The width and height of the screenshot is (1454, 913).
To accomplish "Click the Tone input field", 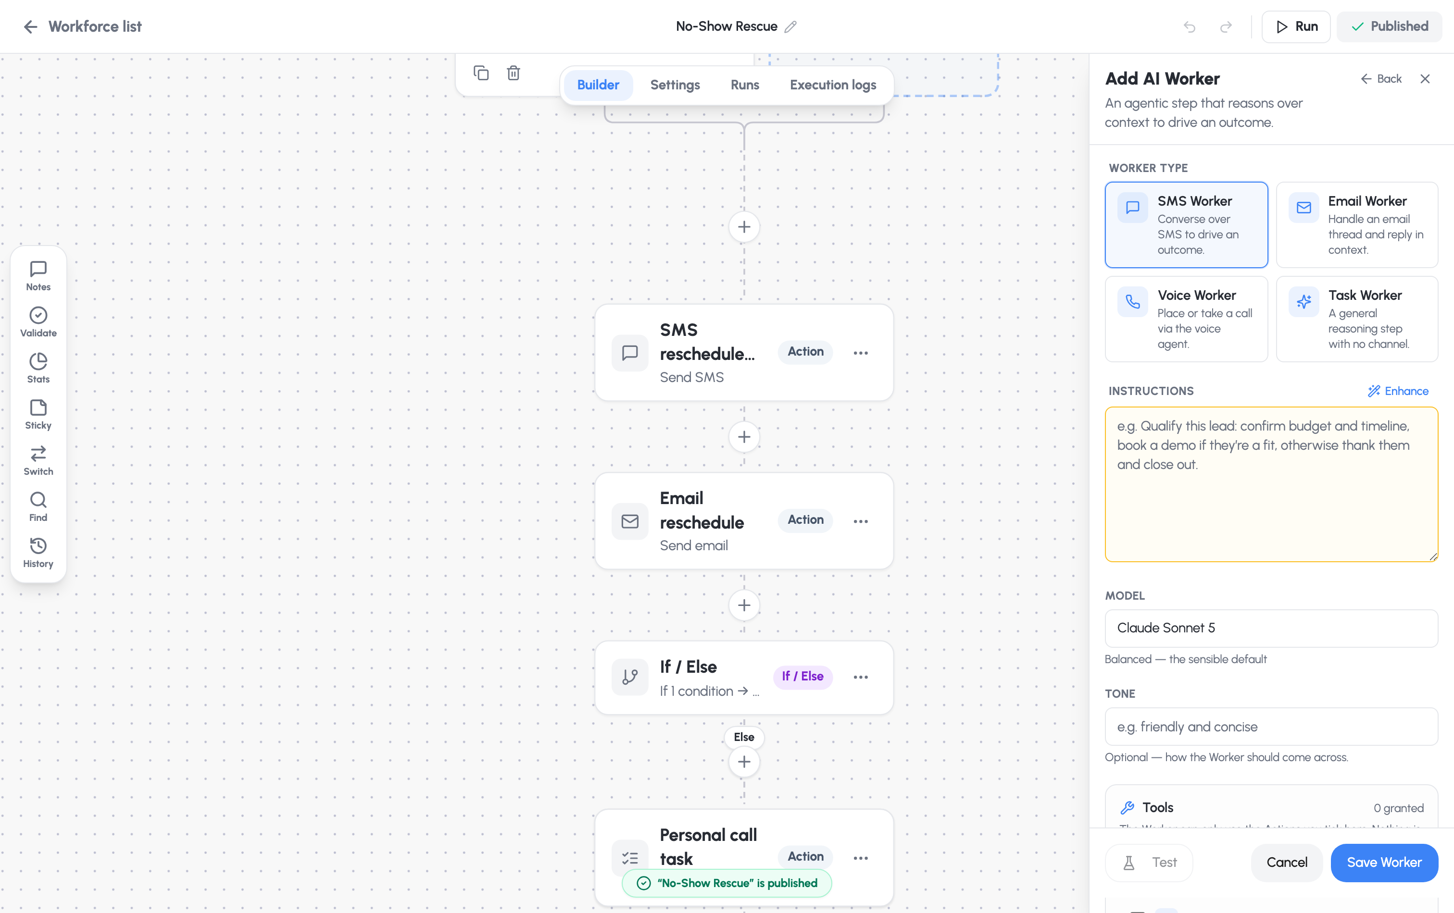I will (x=1271, y=727).
